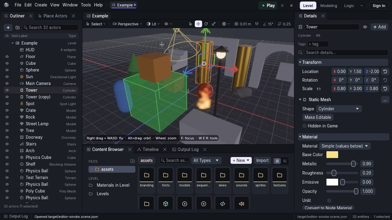This screenshot has height=220, width=392.
Task: Reset the Location transform values
Action: pos(385,71)
